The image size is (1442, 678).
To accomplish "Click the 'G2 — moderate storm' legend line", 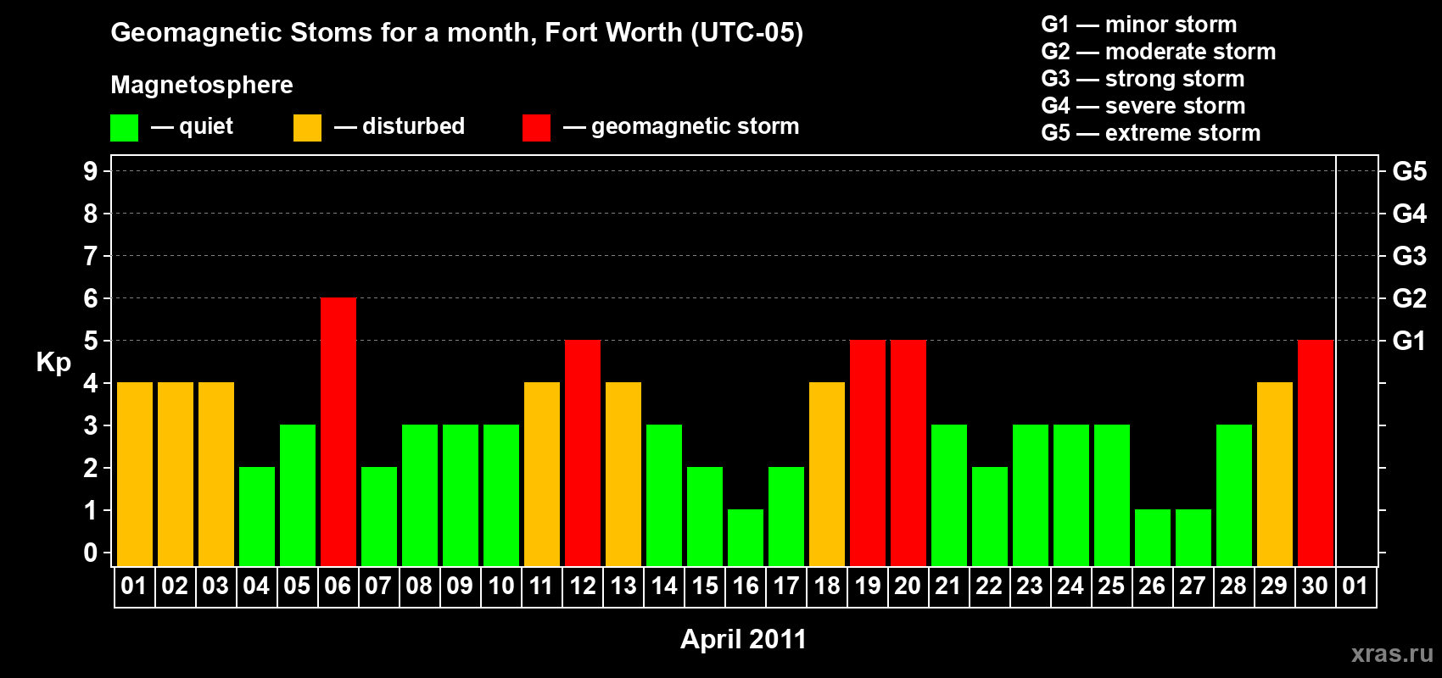I will 1159,52.
